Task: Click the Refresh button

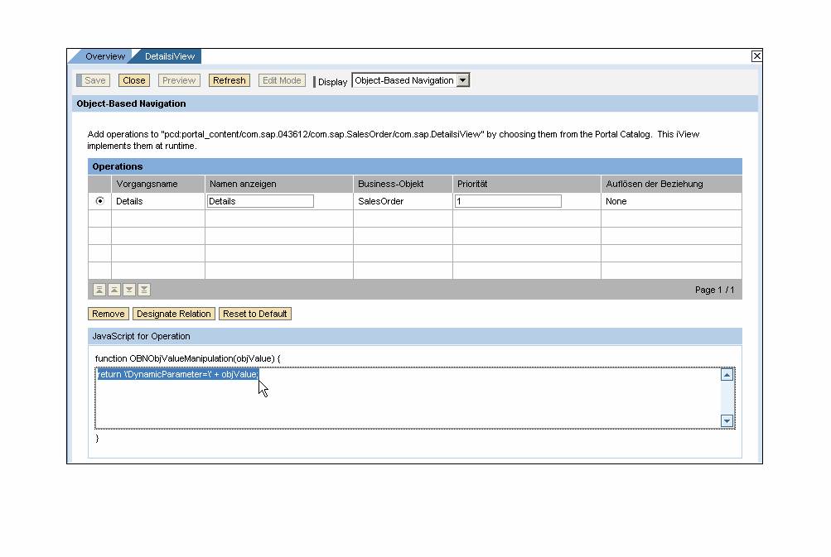Action: pos(229,80)
